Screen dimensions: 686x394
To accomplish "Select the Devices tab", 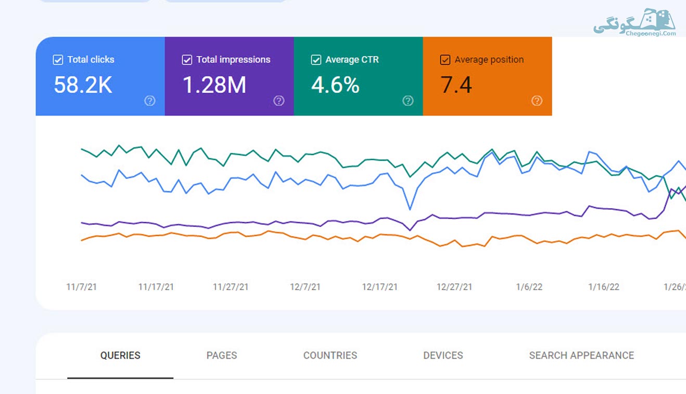I will tap(443, 355).
